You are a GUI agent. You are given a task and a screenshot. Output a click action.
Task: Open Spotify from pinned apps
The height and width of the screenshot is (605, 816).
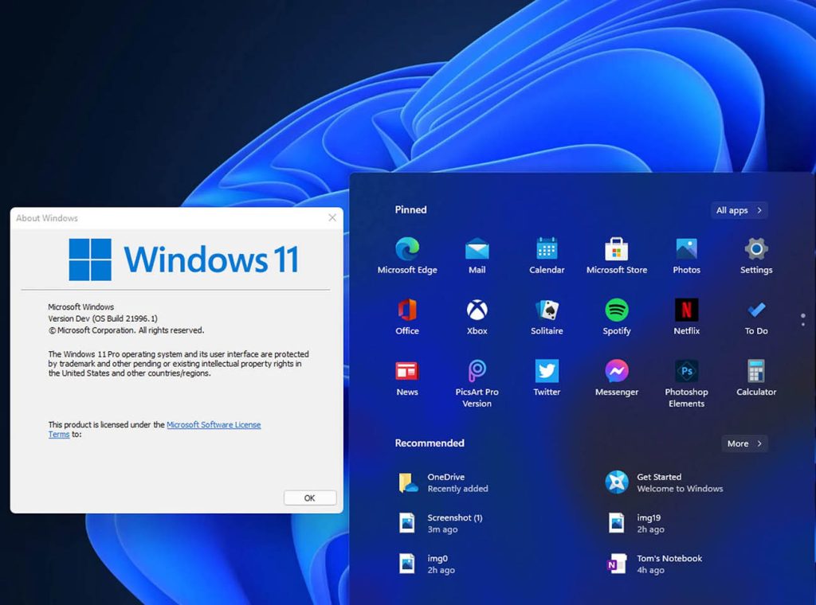[x=617, y=317]
